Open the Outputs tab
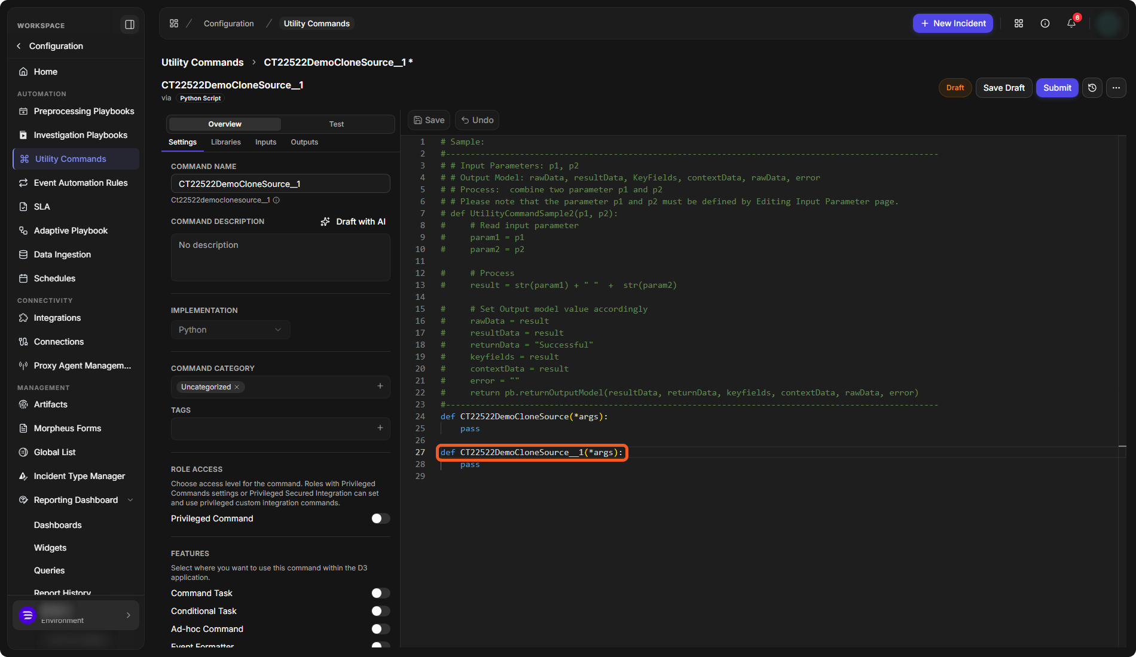Image resolution: width=1136 pixels, height=657 pixels. (x=304, y=142)
